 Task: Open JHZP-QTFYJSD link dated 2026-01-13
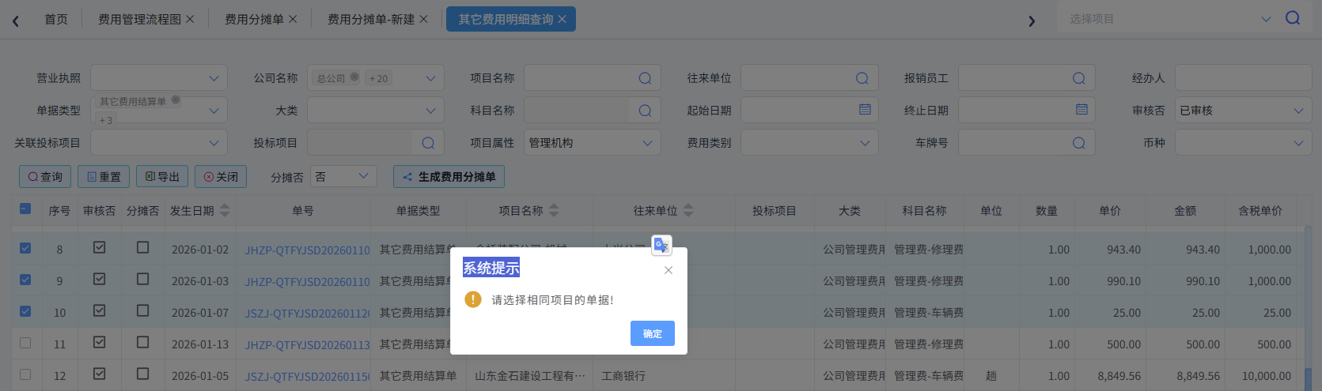307,344
